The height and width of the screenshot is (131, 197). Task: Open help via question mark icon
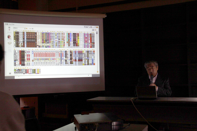click(91, 27)
